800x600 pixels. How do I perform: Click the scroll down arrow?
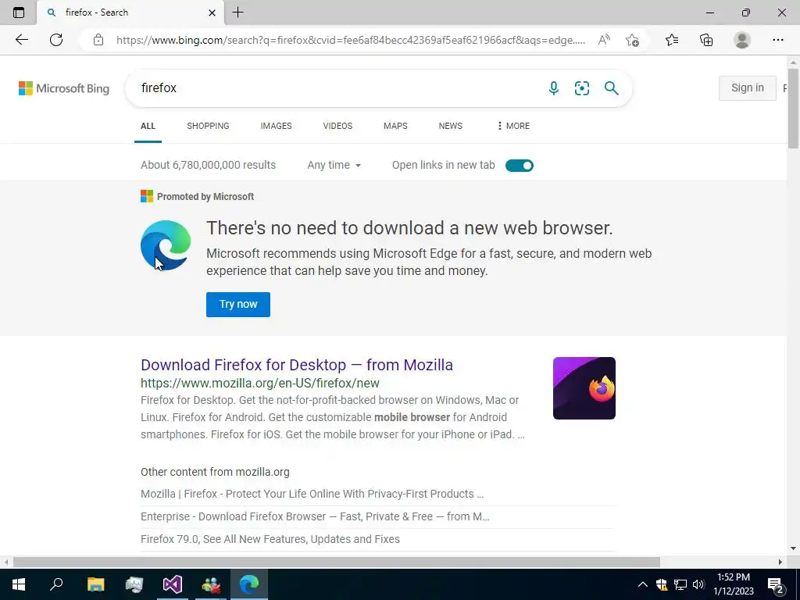click(794, 548)
